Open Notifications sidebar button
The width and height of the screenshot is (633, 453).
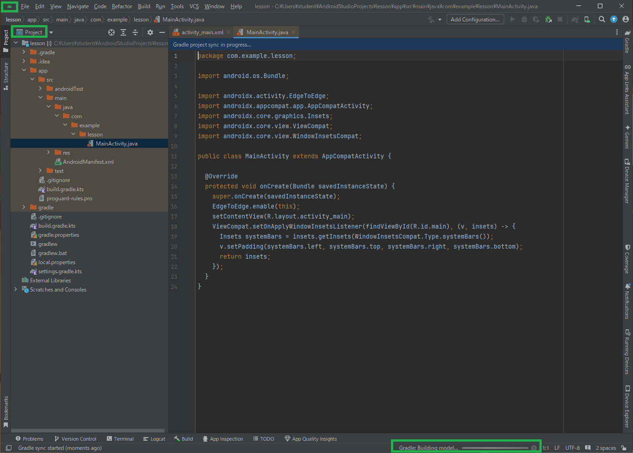[x=627, y=301]
